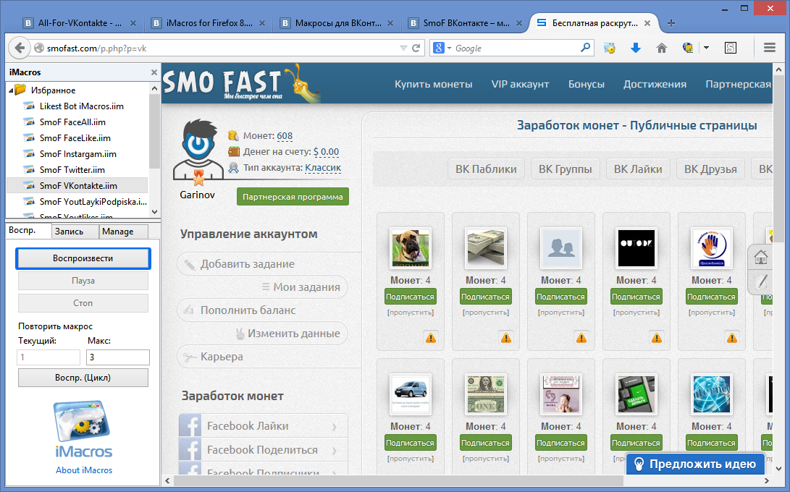
Task: Click the warning icon under the dog card
Action: (431, 338)
